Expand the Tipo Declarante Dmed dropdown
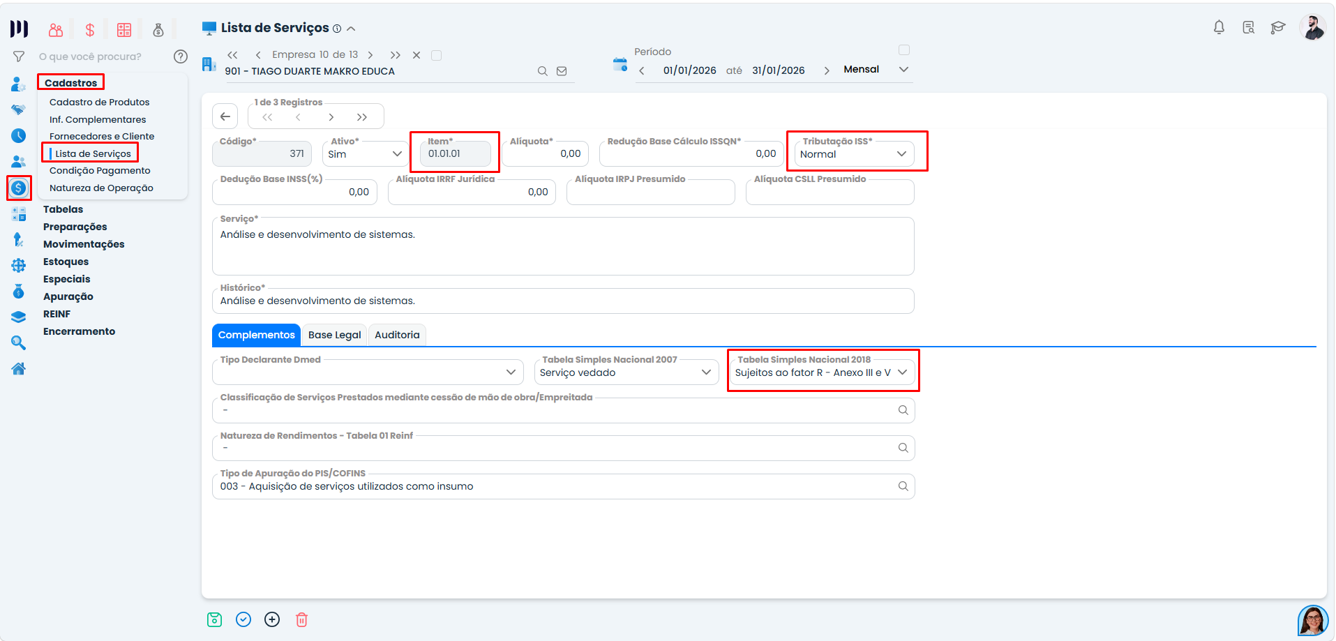 (x=368, y=372)
